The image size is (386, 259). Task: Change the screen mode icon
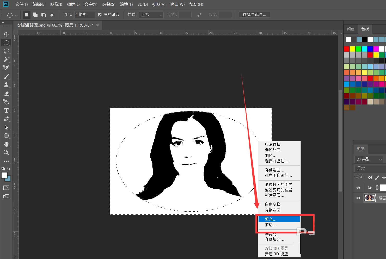point(6,196)
